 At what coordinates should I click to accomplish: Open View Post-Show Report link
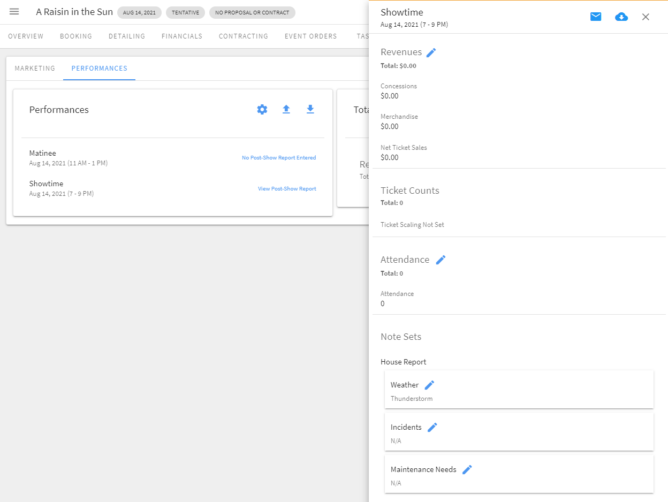pyautogui.click(x=287, y=189)
